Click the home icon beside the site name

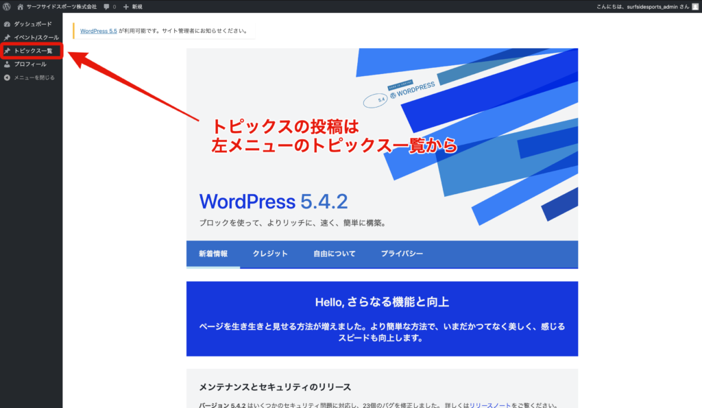point(21,6)
